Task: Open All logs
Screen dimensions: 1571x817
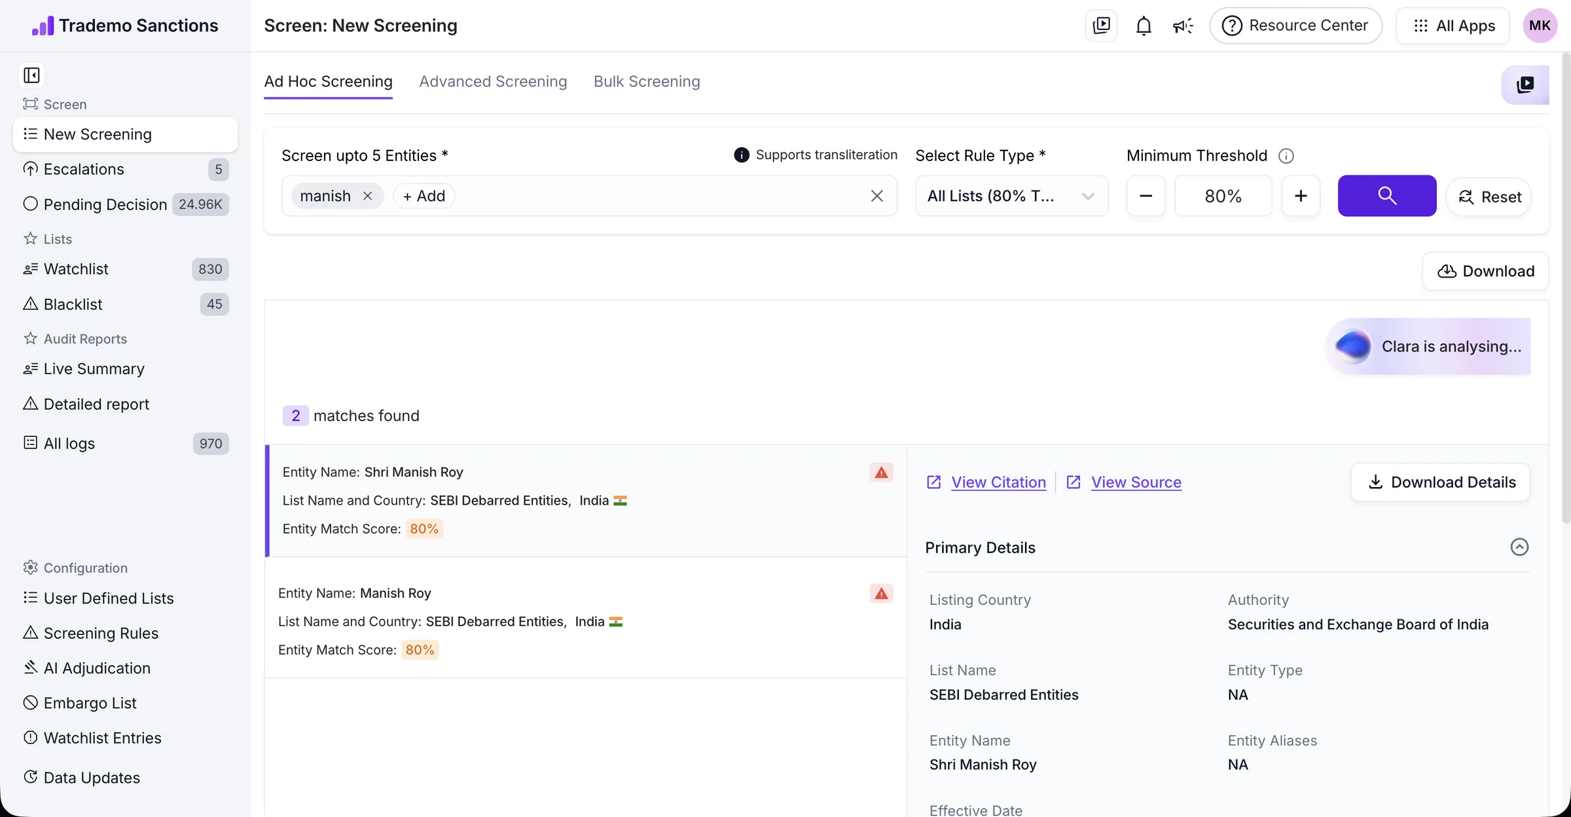Action: point(125,443)
